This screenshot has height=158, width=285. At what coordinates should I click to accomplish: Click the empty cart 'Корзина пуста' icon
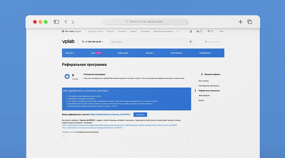(206, 42)
